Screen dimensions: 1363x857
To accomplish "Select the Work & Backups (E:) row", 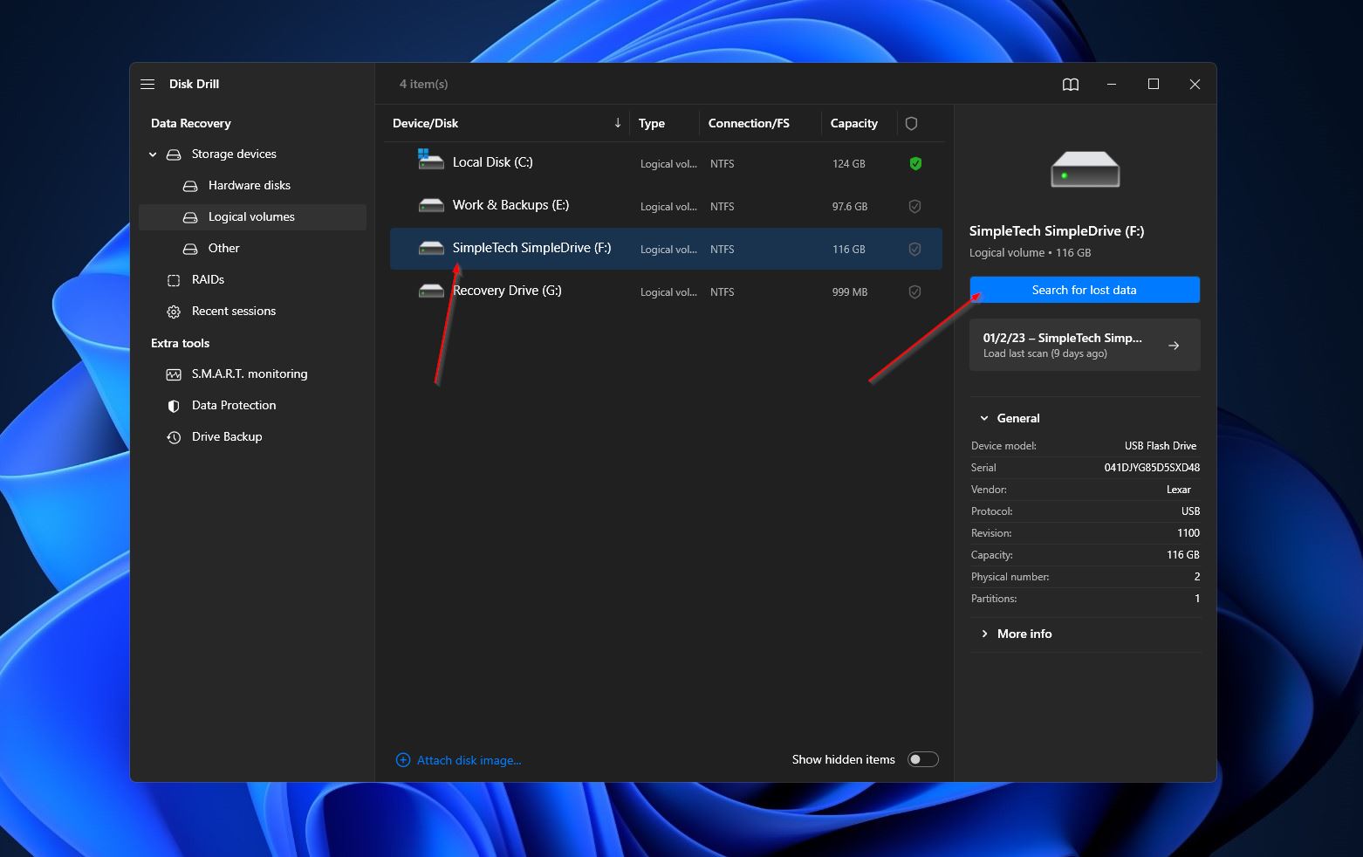I will pos(667,206).
